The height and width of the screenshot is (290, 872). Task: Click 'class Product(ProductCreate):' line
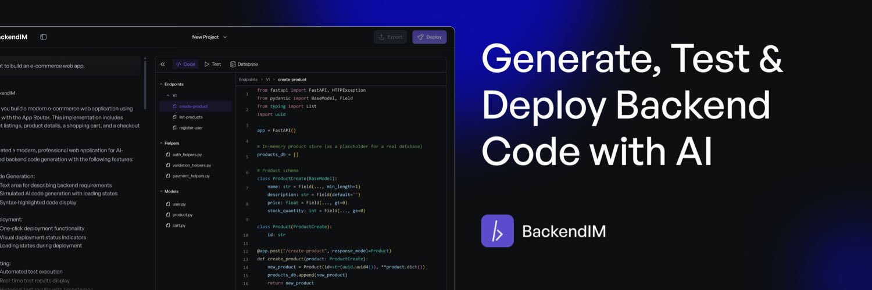pos(294,227)
